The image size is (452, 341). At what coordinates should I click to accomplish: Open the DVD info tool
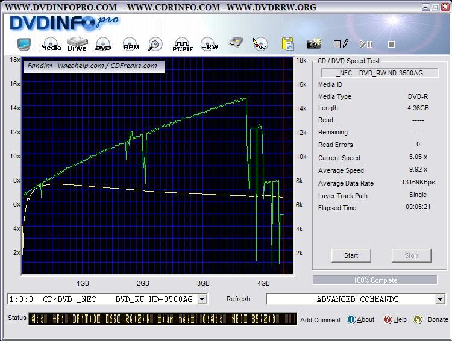pyautogui.click(x=103, y=45)
